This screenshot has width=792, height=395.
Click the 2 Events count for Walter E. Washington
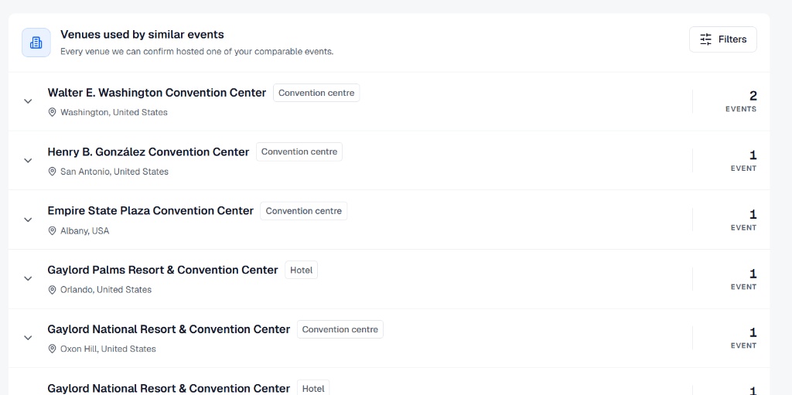coord(741,101)
